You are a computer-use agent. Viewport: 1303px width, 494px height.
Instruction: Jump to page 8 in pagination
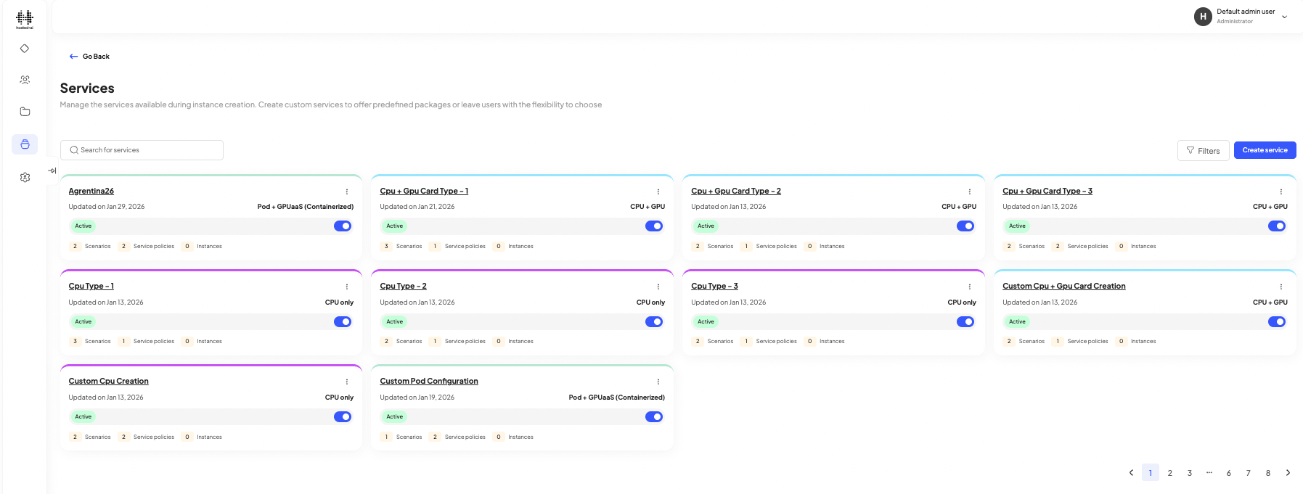[x=1268, y=473]
